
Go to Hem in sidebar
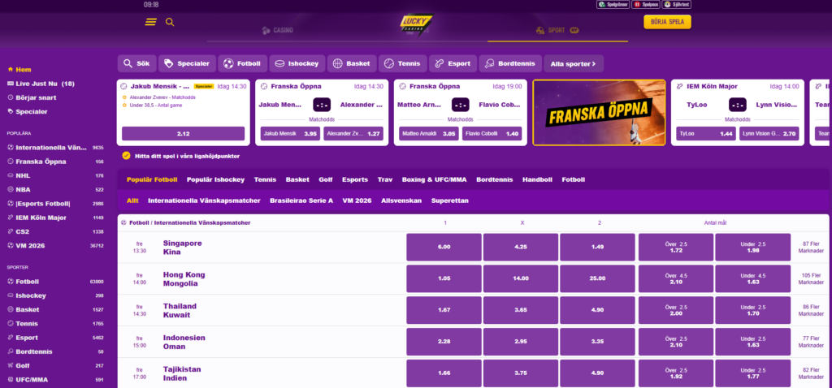tap(19, 70)
